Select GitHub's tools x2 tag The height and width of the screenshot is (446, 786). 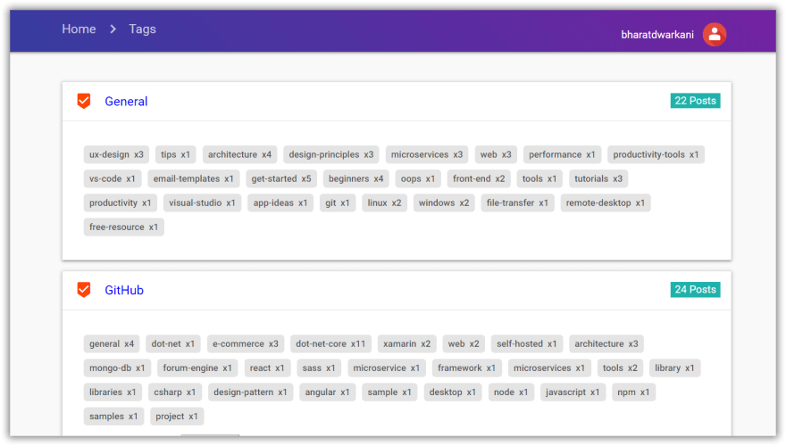point(620,368)
